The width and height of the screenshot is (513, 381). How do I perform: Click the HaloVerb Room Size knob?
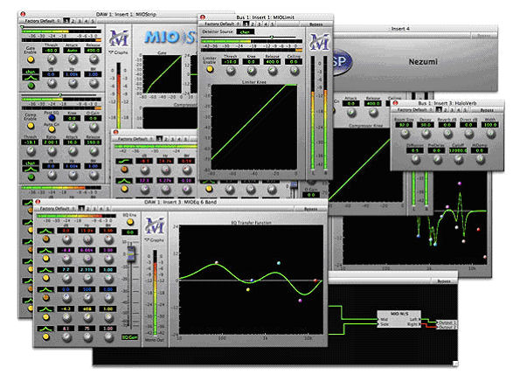point(405,134)
